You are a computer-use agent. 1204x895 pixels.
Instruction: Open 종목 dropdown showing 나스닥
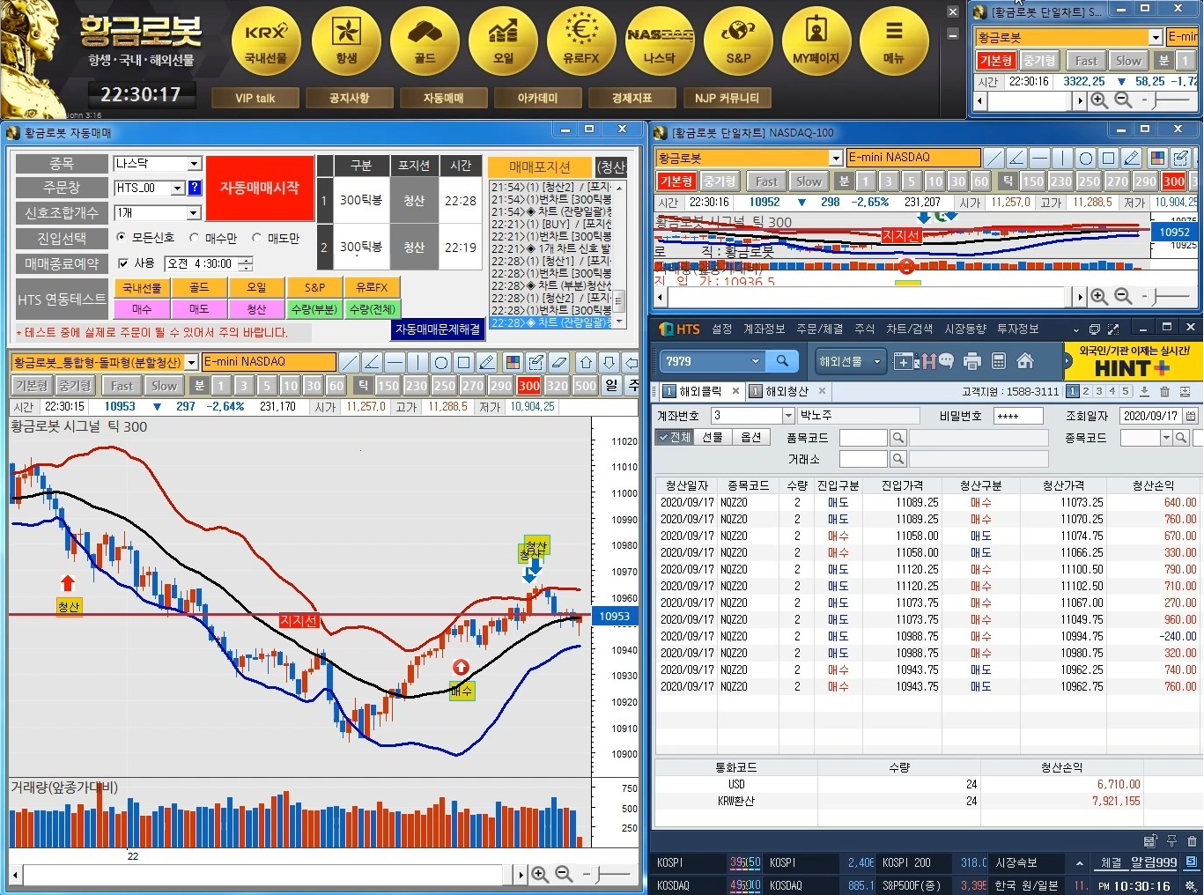click(x=194, y=164)
